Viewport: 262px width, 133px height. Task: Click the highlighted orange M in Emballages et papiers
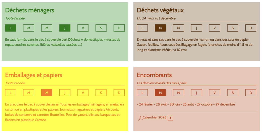tap(47, 93)
